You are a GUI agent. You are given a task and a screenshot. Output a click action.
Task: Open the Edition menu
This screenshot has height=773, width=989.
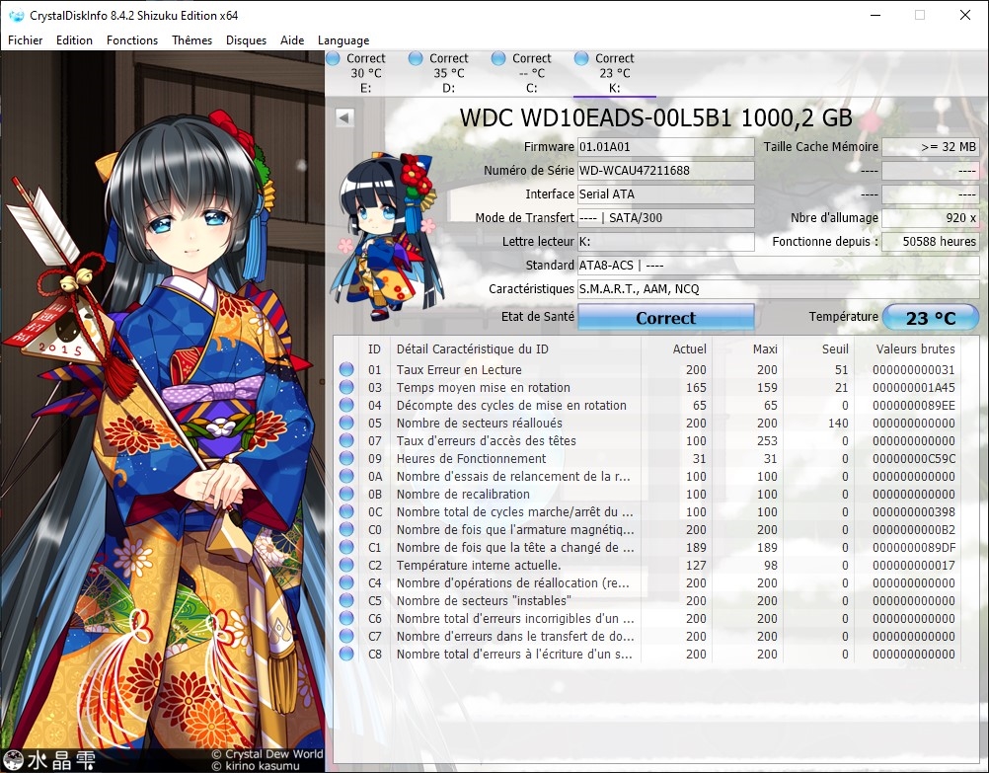pos(74,40)
